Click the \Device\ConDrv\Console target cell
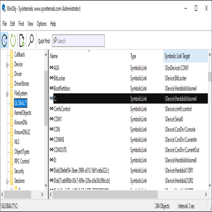The height and width of the screenshot is (212, 212). [x=180, y=129]
